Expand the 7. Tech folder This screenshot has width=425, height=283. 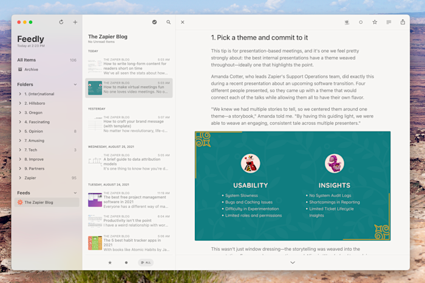click(x=20, y=150)
